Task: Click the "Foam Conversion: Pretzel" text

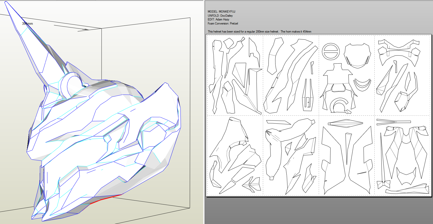Action: coord(223,23)
